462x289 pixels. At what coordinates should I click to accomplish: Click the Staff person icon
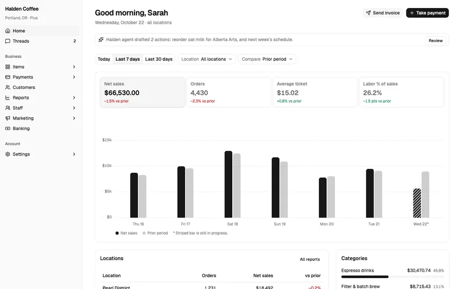8,108
